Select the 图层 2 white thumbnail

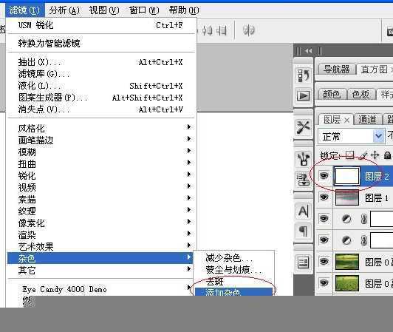tap(347, 176)
